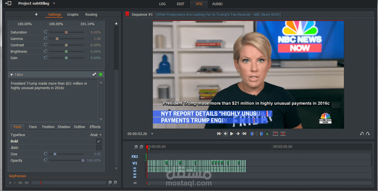Viewport: 378px width, 191px height.
Task: Uncheck the Bold checkbox
Action: point(99,141)
